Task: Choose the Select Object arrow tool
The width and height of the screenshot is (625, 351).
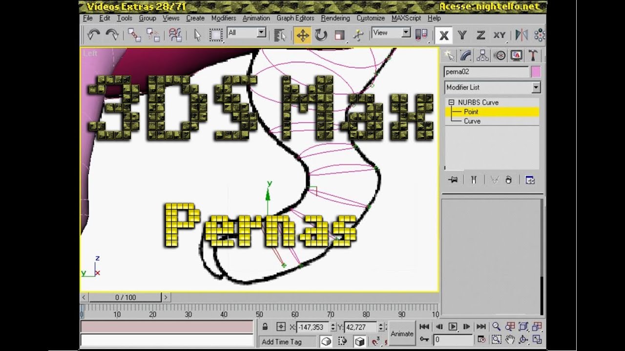Action: 197,35
